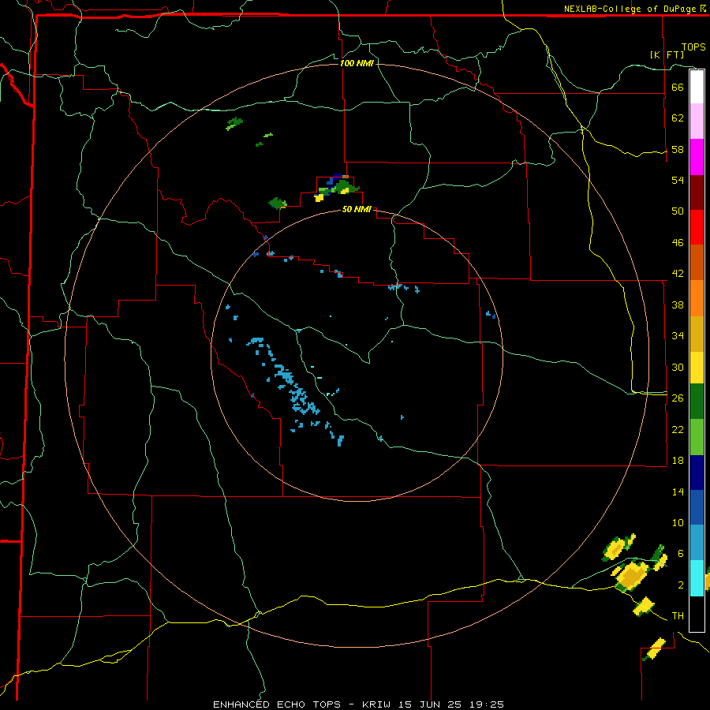The height and width of the screenshot is (710, 710).
Task: Click legend value 66
Action: point(678,87)
